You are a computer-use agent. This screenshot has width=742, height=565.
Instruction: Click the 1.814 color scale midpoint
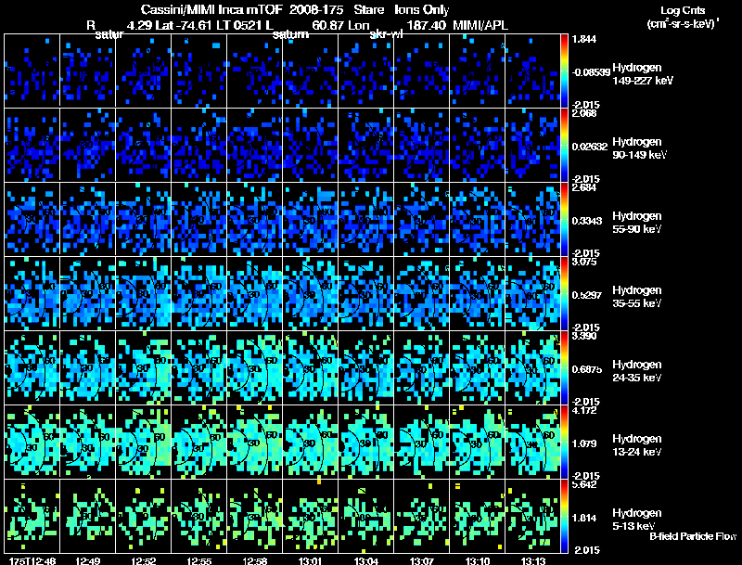(584, 519)
